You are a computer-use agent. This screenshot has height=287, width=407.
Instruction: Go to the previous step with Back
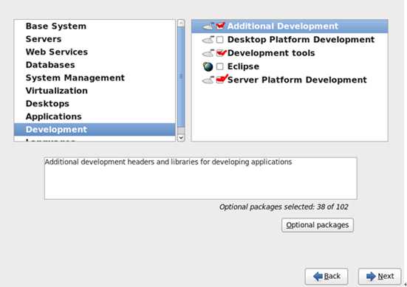326,277
